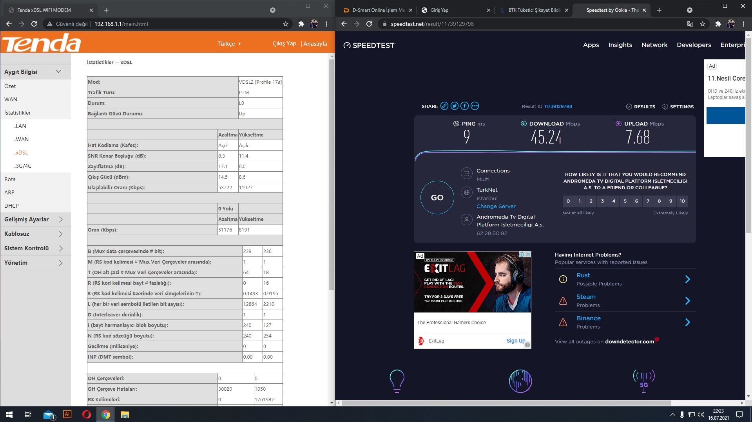The width and height of the screenshot is (752, 422).
Task: Collapse the Aygıt Bilgisi section
Action: pyautogui.click(x=35, y=72)
